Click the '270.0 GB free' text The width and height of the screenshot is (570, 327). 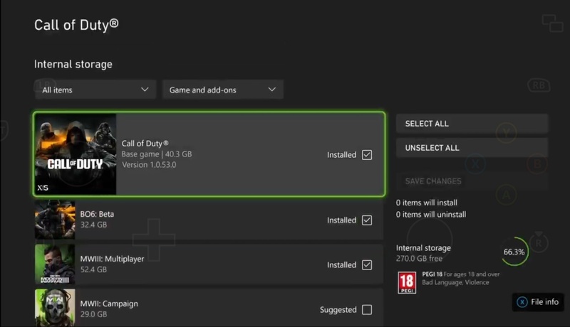coord(419,259)
